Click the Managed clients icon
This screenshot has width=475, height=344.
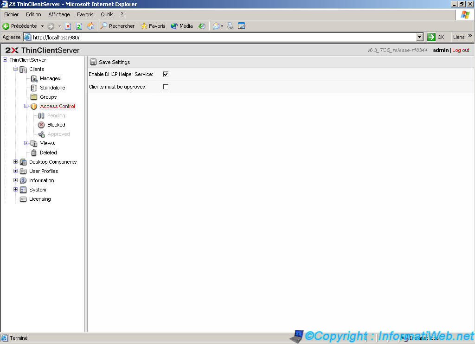click(34, 79)
